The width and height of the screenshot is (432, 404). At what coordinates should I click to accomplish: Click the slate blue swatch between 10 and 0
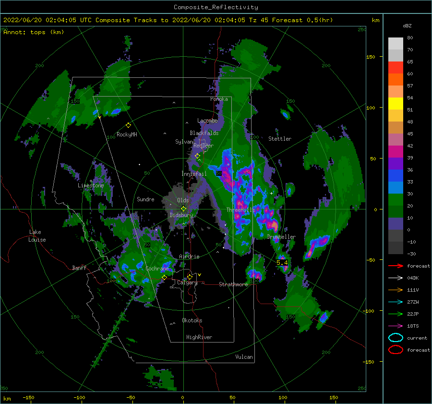[396, 224]
